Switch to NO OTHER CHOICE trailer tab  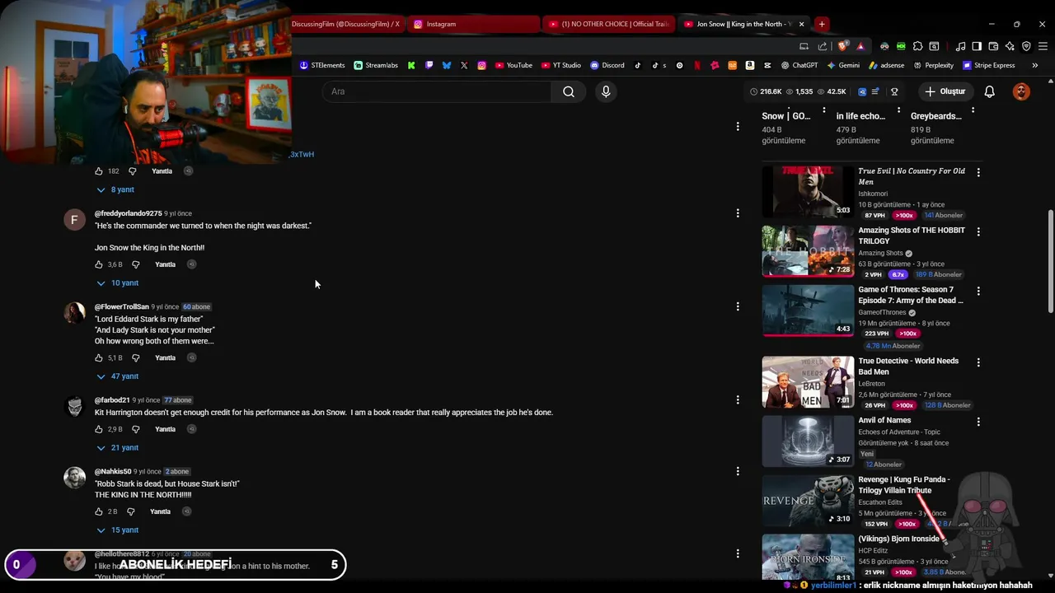(608, 24)
